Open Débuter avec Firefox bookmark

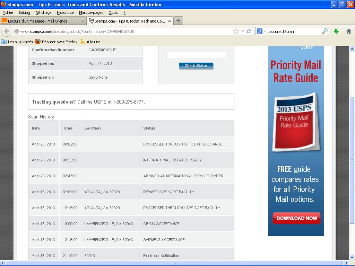(57, 42)
